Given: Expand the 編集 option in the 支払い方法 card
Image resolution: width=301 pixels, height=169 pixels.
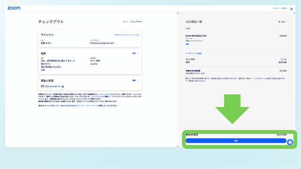Looking at the screenshot, I should tap(135, 80).
